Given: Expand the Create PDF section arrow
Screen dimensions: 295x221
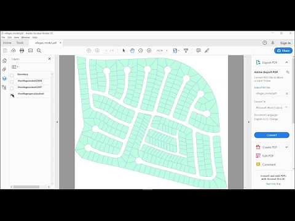Looking at the screenshot, I should tap(286, 147).
